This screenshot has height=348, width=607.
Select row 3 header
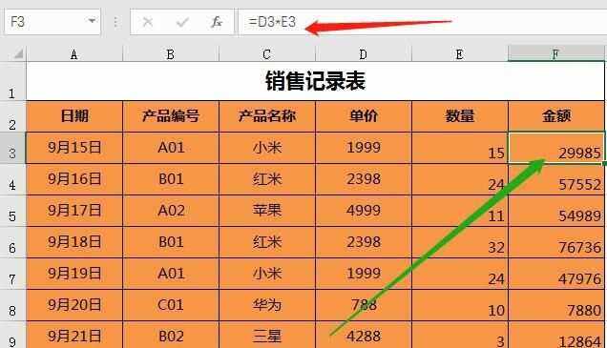tap(12, 148)
